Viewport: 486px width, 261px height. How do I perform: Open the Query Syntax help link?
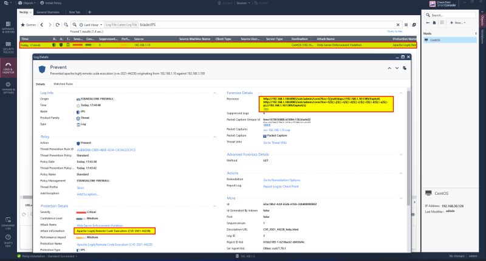tap(394, 32)
